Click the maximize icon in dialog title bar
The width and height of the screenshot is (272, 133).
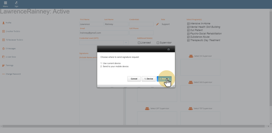tap(169, 49)
